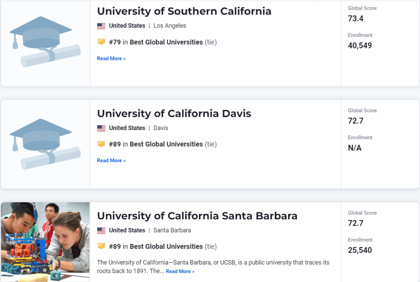Click ranking badge icon beside #79 ranking

(x=101, y=42)
